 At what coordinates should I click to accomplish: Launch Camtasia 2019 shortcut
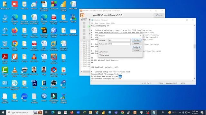[x=5, y=72]
